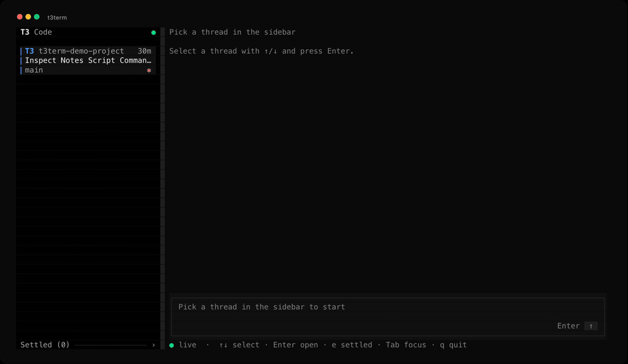This screenshot has width=628, height=364.
Task: Click the 'Tab focus' hint in the status bar
Action: tap(406, 345)
